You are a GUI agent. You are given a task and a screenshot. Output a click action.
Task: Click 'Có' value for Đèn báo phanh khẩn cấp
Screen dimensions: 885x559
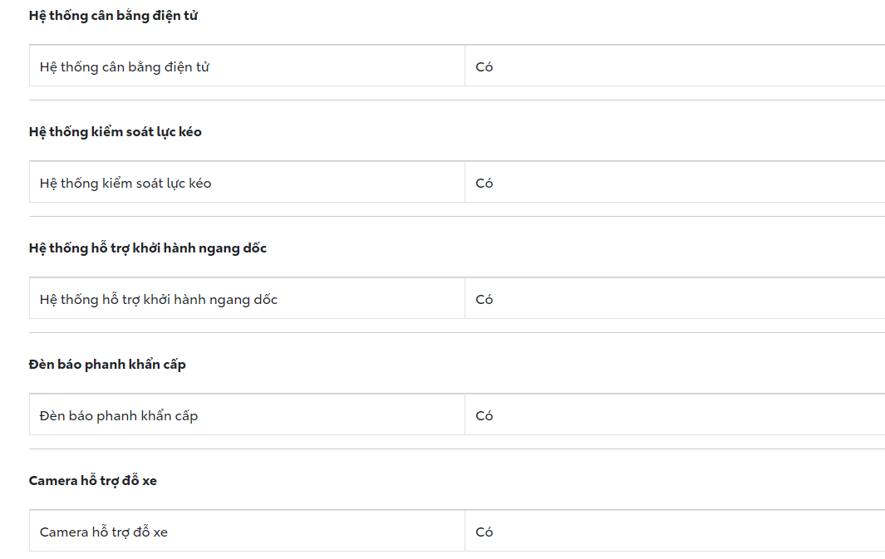point(484,415)
